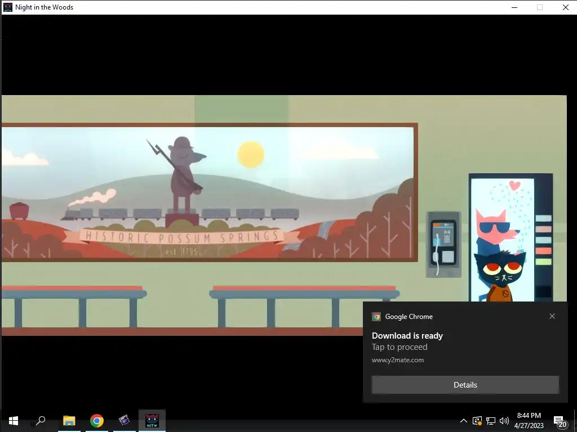
Task: Open the volume speaker control
Action: tap(504, 421)
